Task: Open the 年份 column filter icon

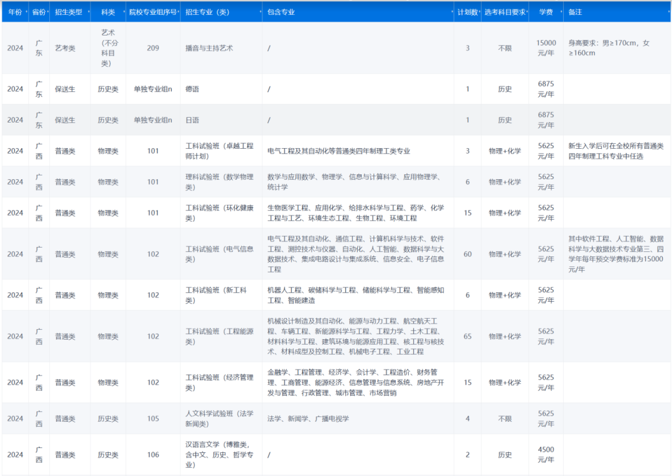Action: pos(27,12)
